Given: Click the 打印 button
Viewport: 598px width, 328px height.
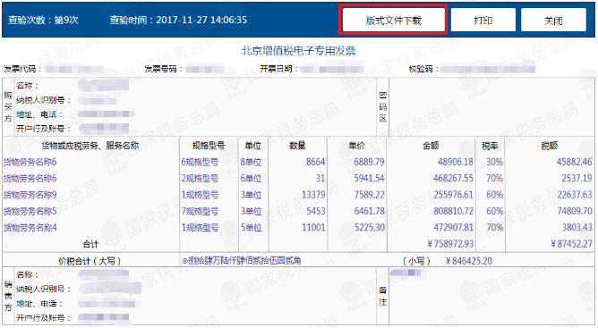Looking at the screenshot, I should [x=483, y=21].
